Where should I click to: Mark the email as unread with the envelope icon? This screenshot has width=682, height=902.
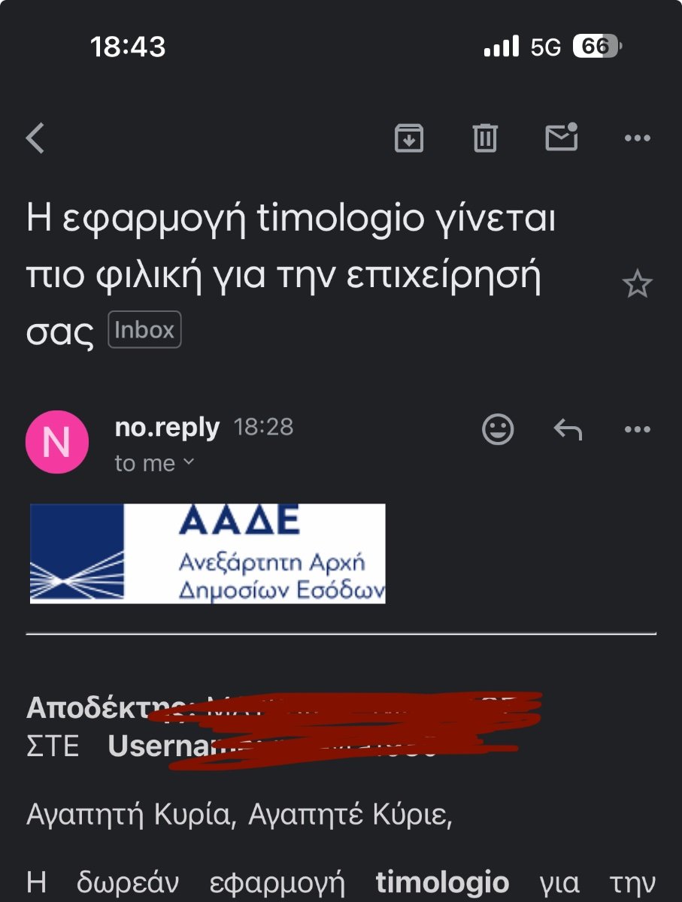(561, 137)
